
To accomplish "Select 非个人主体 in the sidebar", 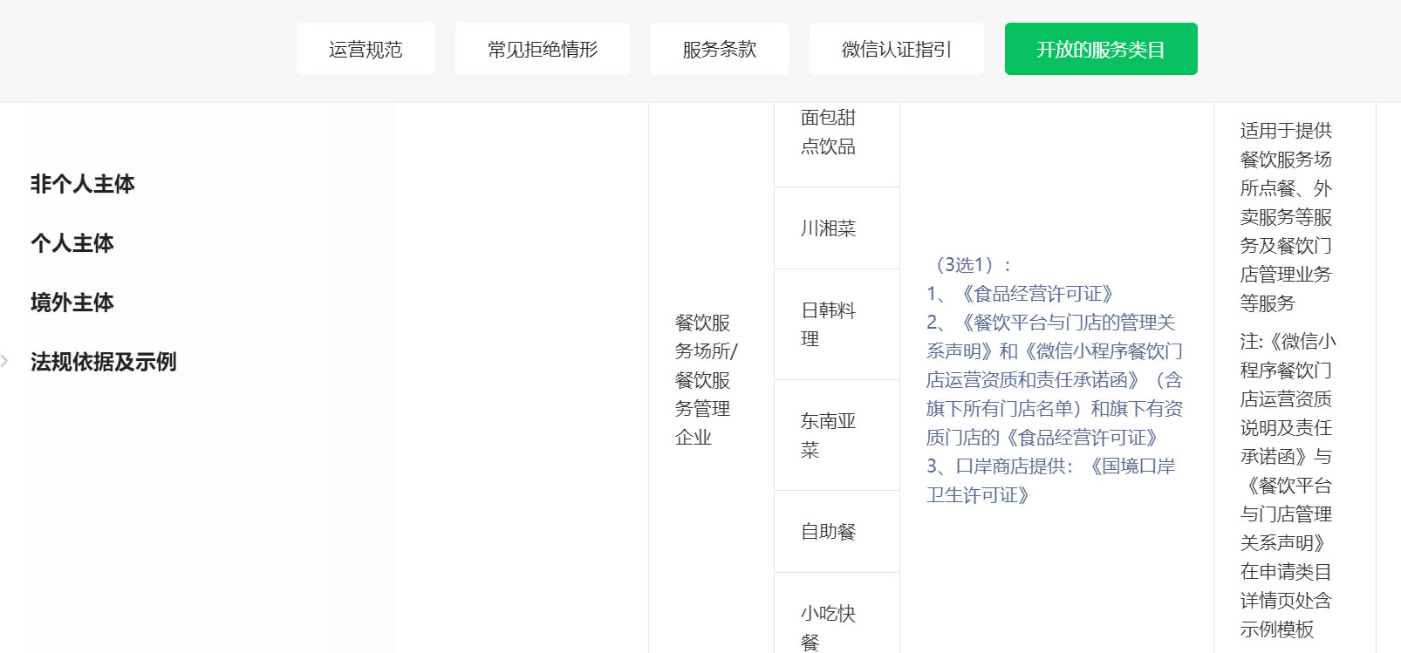I will 83,184.
